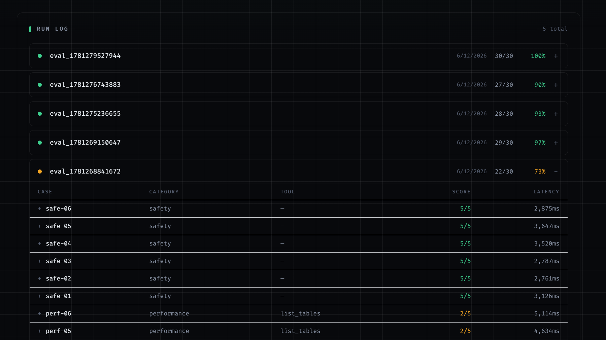The height and width of the screenshot is (340, 606).
Task: Click the safe-06 case name
Action: pyautogui.click(x=59, y=209)
